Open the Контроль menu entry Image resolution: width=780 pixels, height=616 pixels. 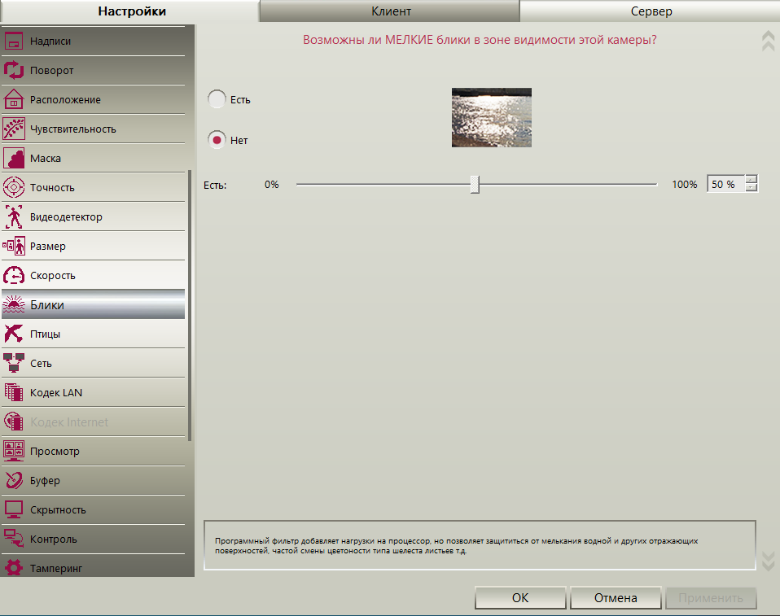93,540
